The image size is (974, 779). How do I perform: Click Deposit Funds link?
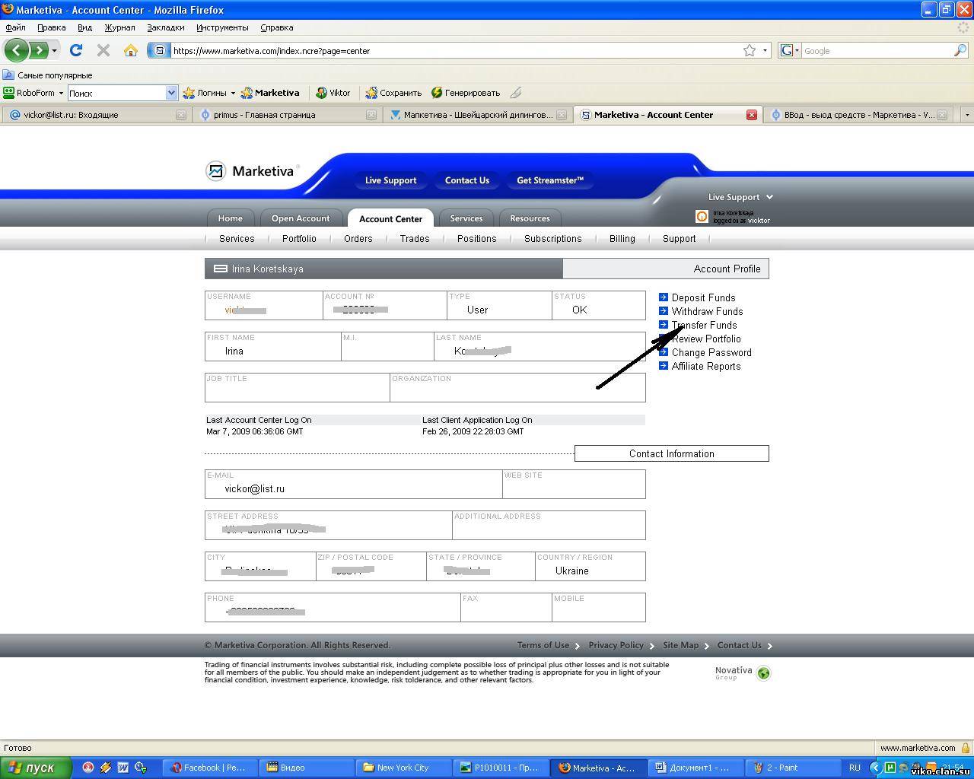coord(703,297)
